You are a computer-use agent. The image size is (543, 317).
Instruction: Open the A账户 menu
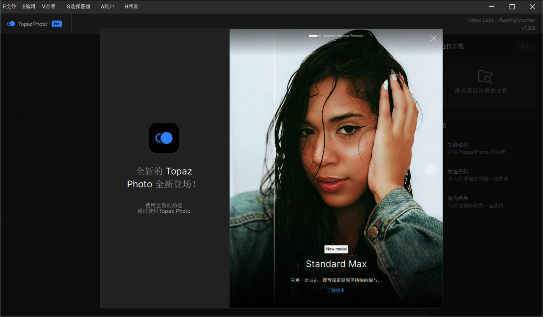click(x=107, y=6)
